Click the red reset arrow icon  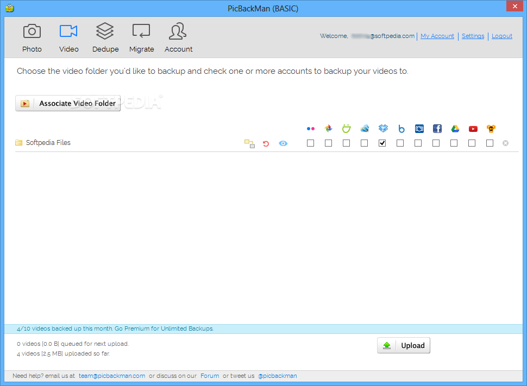(x=266, y=143)
